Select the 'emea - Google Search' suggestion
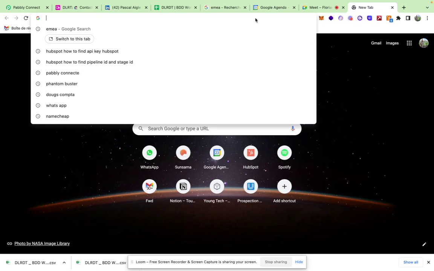 (x=174, y=29)
